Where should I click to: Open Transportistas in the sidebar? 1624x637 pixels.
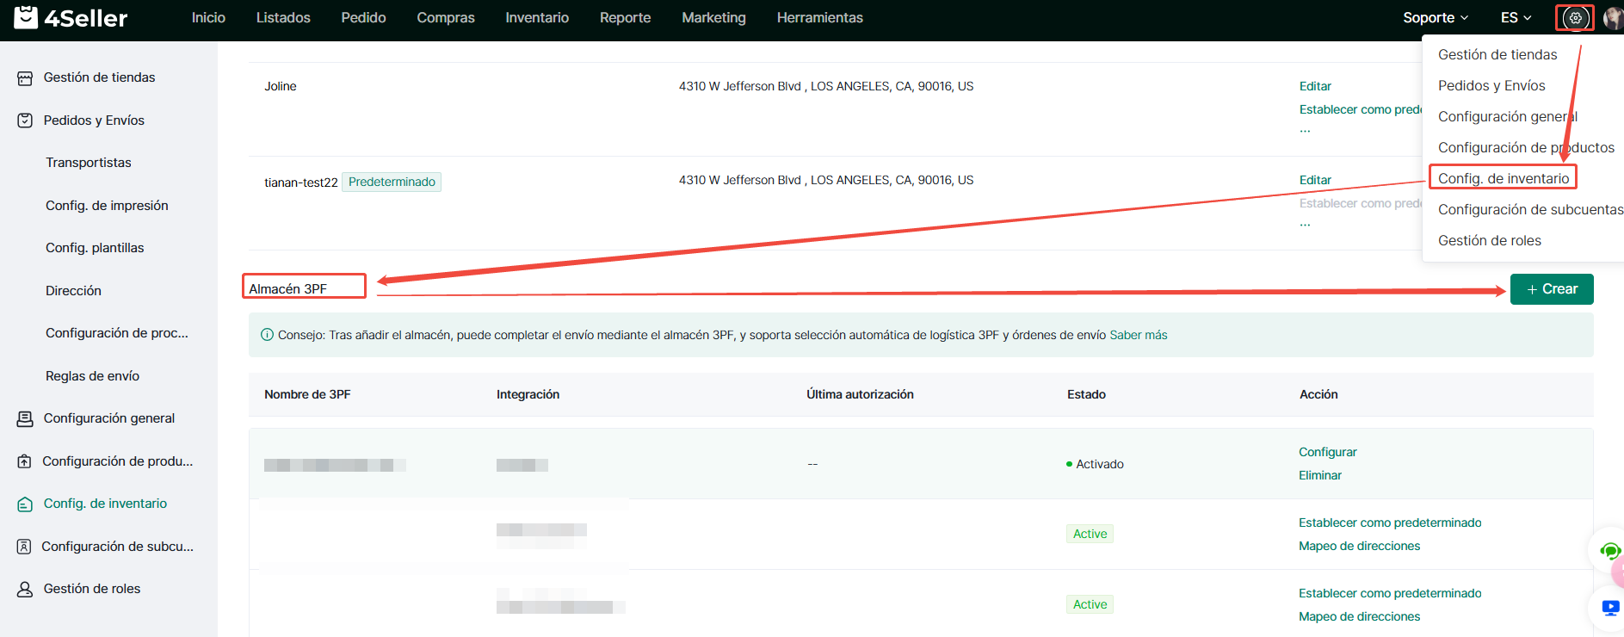pyautogui.click(x=89, y=163)
